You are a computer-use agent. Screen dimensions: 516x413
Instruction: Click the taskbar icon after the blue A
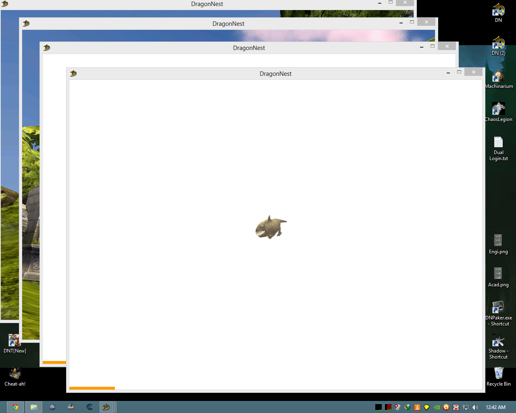pos(71,407)
